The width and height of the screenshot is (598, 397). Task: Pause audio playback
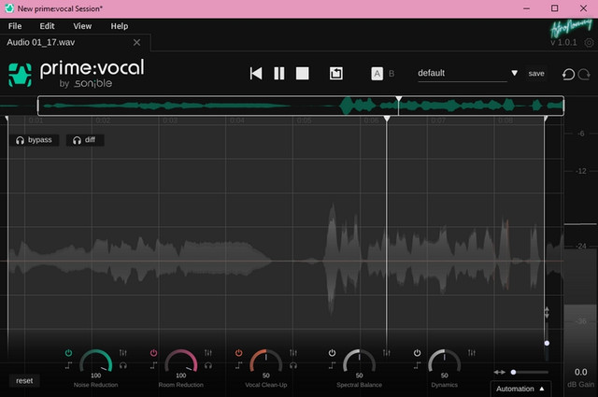pos(279,73)
